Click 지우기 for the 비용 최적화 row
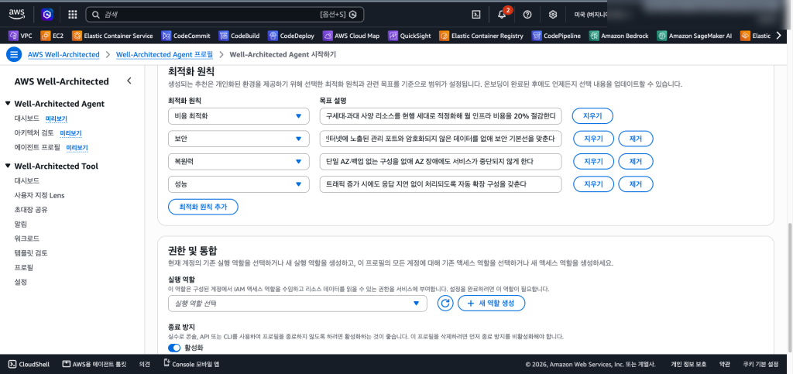Image resolution: width=793 pixels, height=374 pixels. point(592,116)
